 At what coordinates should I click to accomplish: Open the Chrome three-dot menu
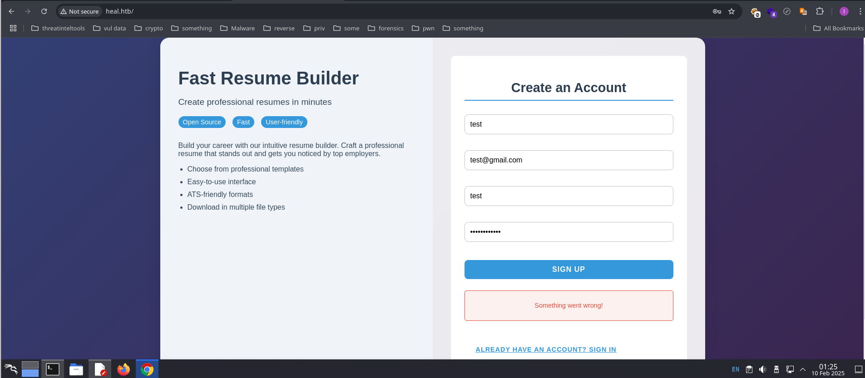coord(860,11)
